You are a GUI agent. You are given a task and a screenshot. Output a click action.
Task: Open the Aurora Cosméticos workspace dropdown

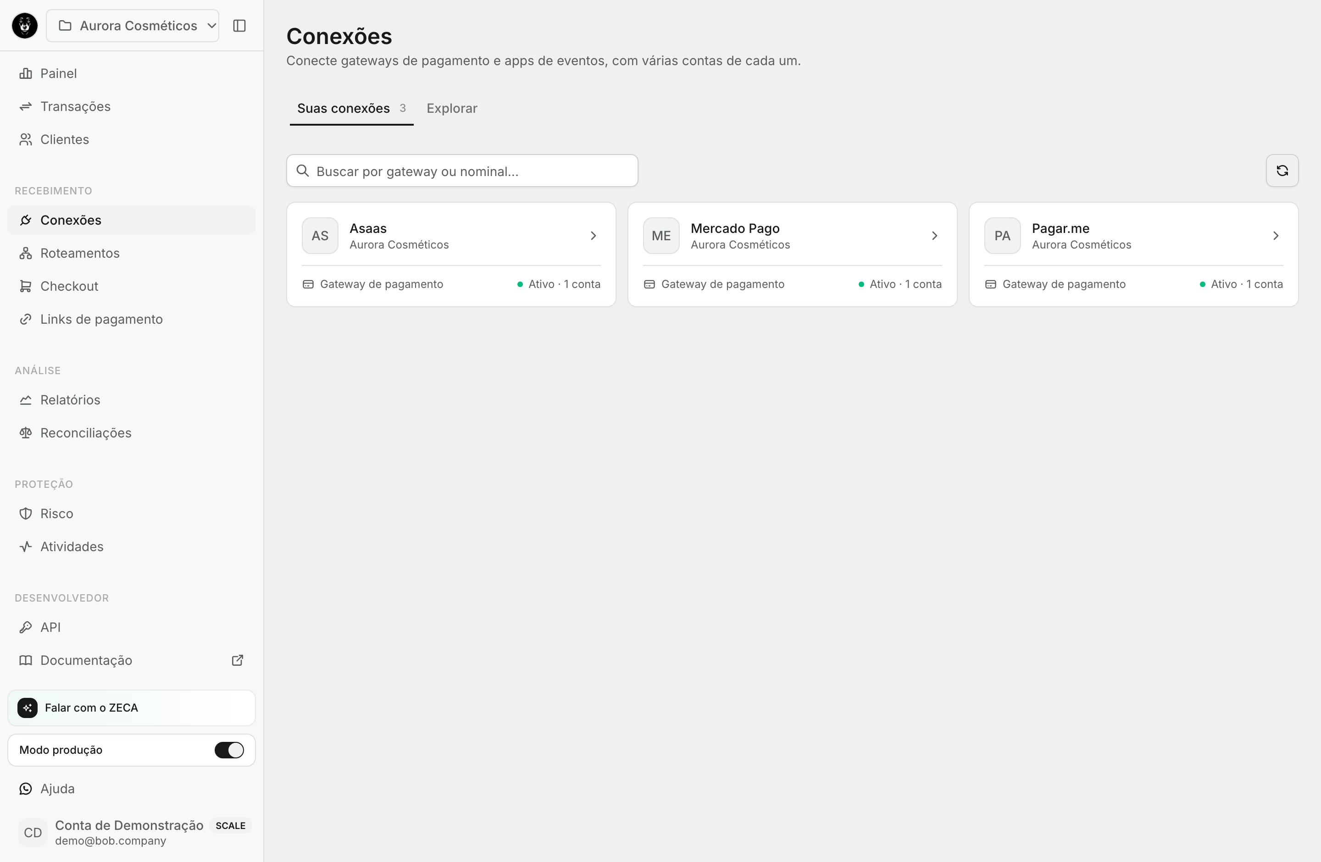[132, 26]
